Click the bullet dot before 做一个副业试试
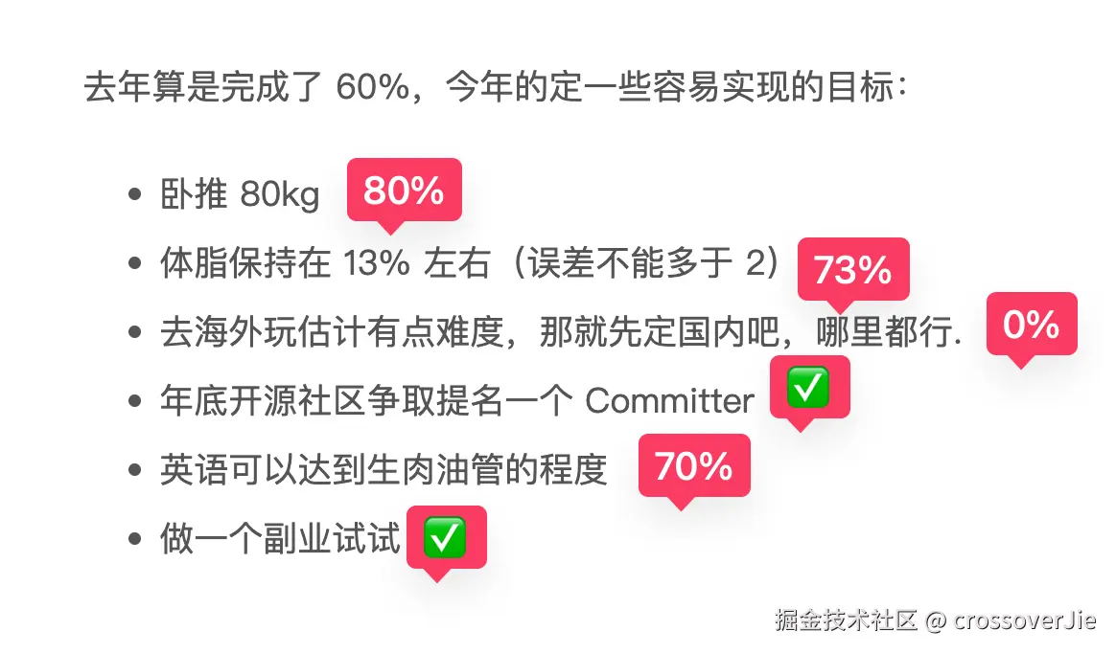The height and width of the screenshot is (653, 1116). (135, 540)
